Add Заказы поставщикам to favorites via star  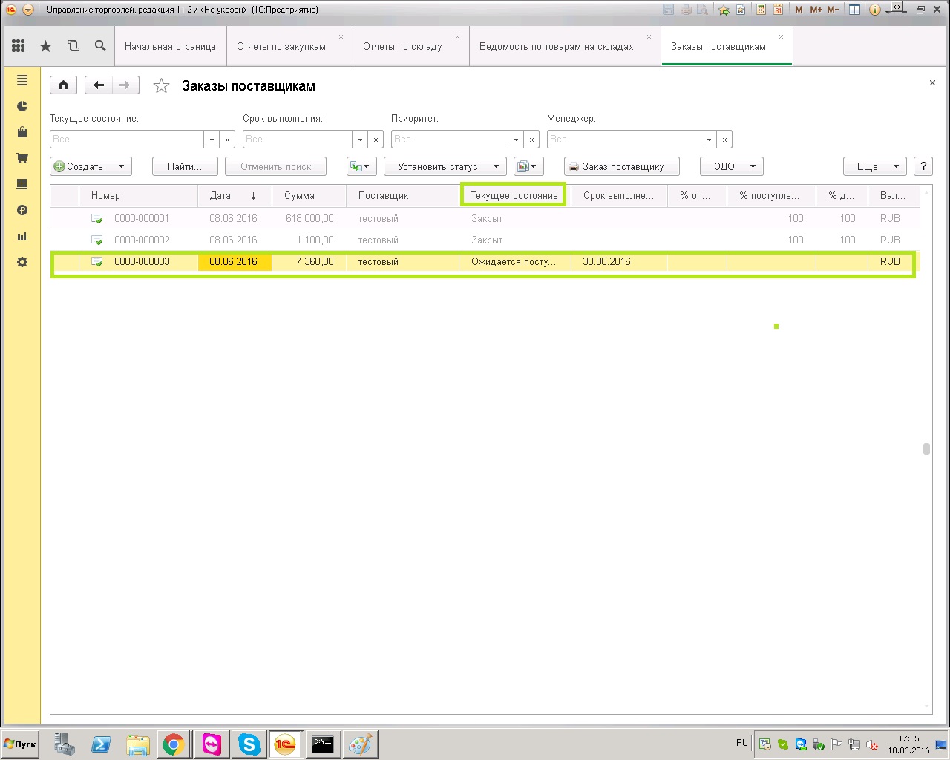tap(161, 86)
